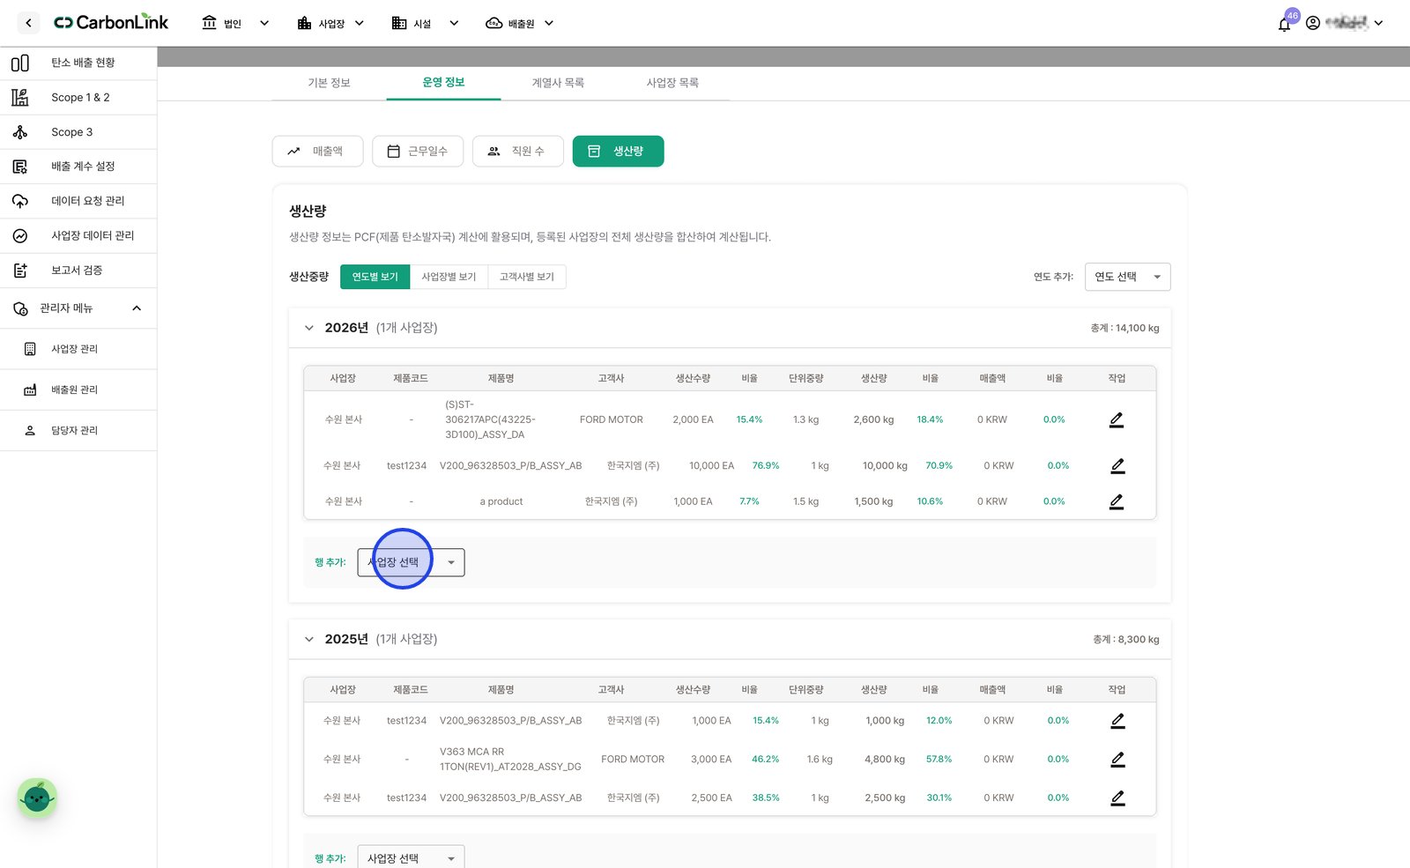1410x868 pixels.
Task: Edit the FORD MOTOR row in 2026
Action: click(1117, 419)
